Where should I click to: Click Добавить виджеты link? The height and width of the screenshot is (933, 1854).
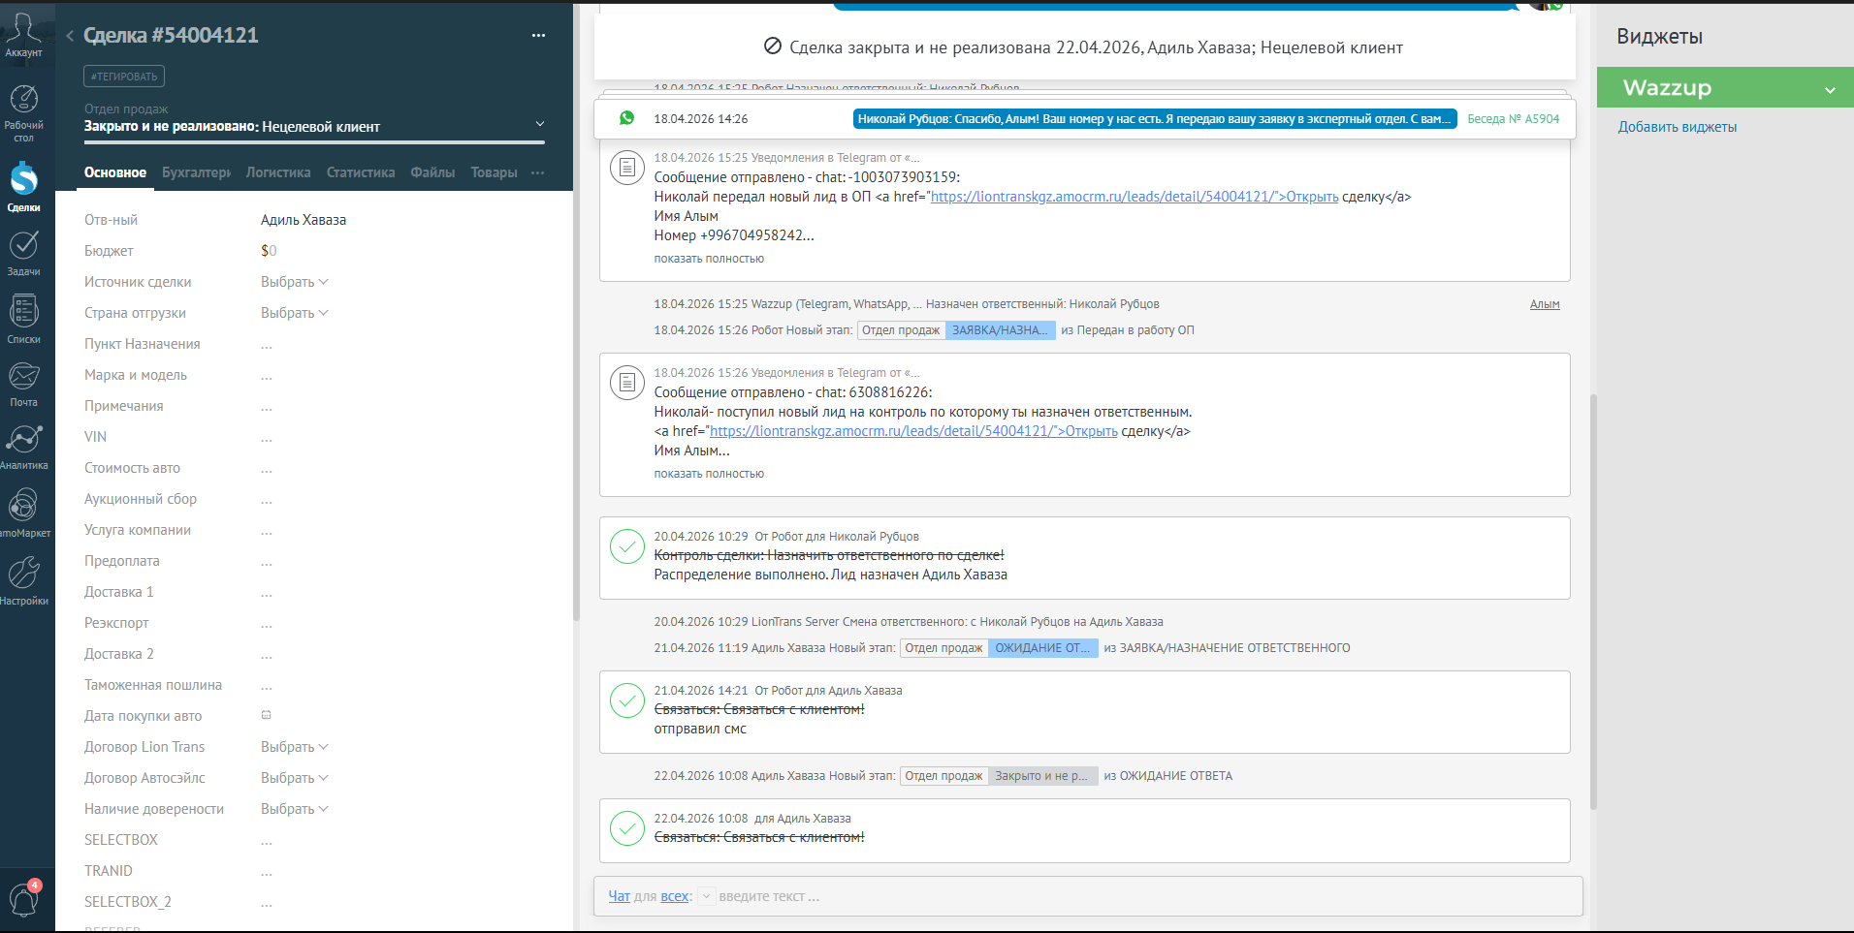click(1677, 127)
